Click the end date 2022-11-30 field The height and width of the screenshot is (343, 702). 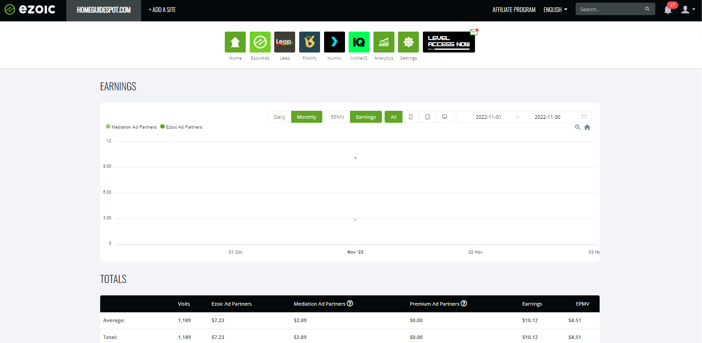pyautogui.click(x=548, y=117)
